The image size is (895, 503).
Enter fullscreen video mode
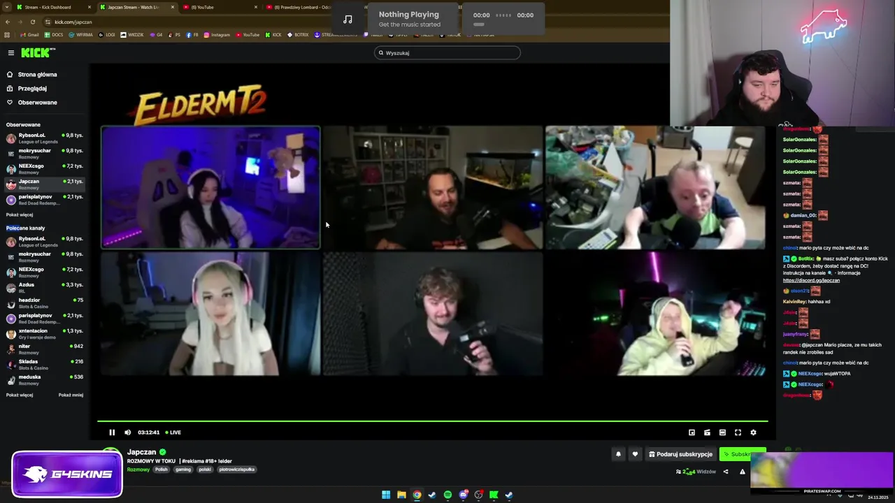(x=738, y=432)
